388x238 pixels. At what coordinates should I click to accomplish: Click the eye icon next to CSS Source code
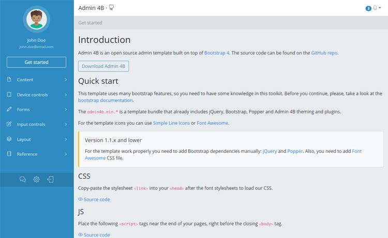click(x=80, y=199)
